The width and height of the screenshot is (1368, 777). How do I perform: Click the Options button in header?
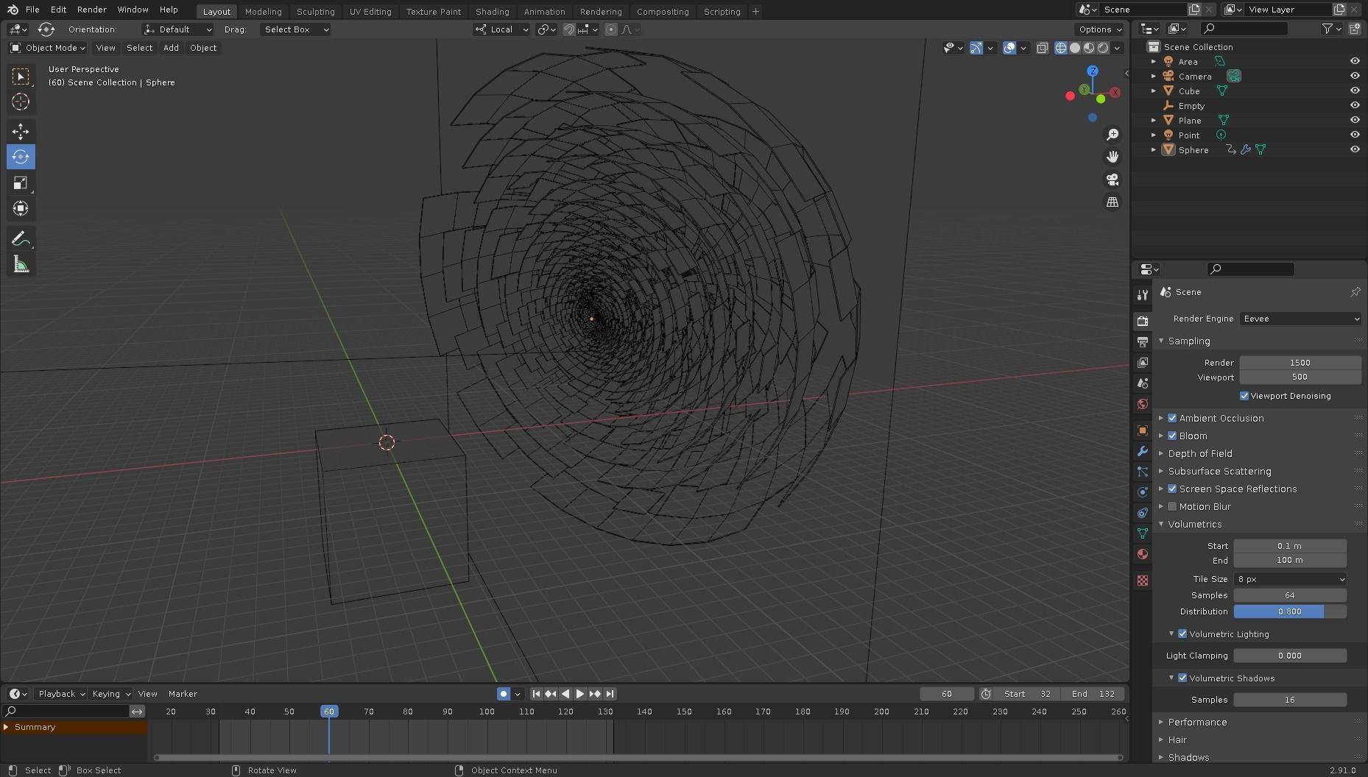click(1100, 29)
